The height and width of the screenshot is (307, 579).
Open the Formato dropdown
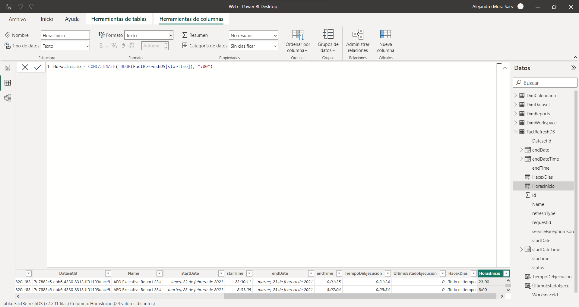(x=149, y=35)
